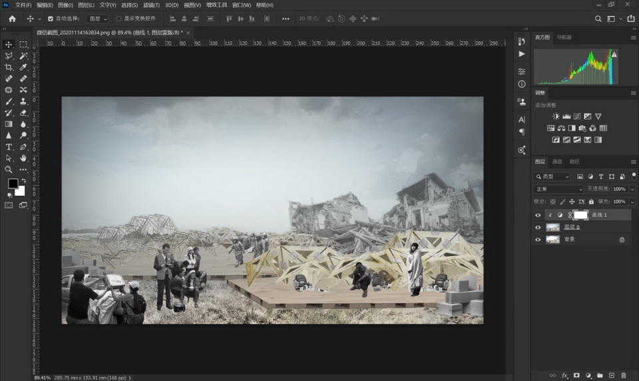Open the blend mode 正常 dropdown
The image size is (639, 381).
(x=559, y=189)
